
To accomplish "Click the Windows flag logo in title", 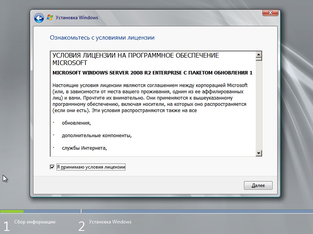I will (x=50, y=18).
